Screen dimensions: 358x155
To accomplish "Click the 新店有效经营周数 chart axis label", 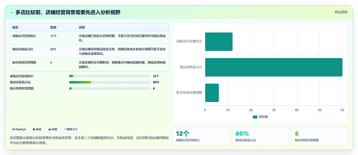I will click(189, 93).
